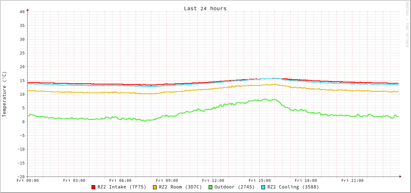The width and height of the screenshot is (411, 193).
Task: Click the red RZ2 Intake legend swatch
Action: [94, 187]
